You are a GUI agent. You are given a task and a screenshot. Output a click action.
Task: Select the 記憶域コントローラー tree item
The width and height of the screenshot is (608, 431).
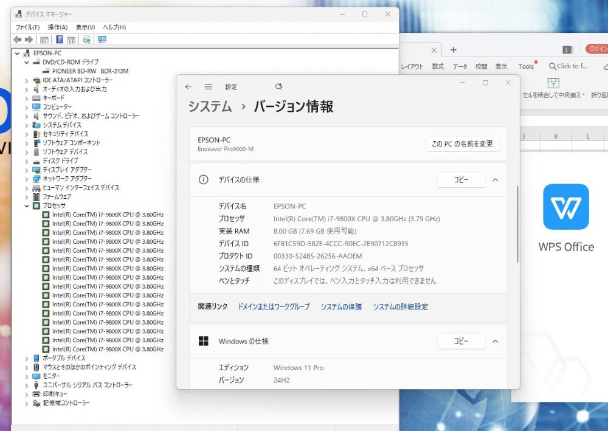coord(66,403)
